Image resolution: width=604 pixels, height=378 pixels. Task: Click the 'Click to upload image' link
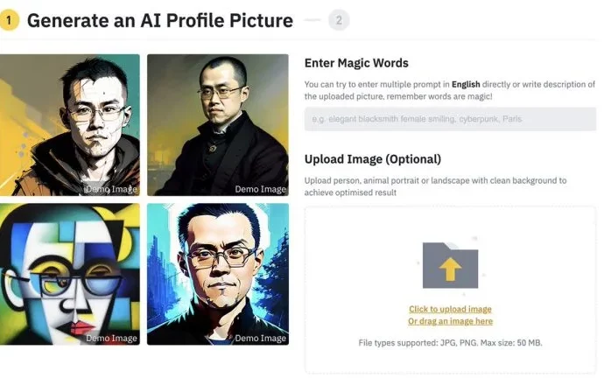point(450,309)
